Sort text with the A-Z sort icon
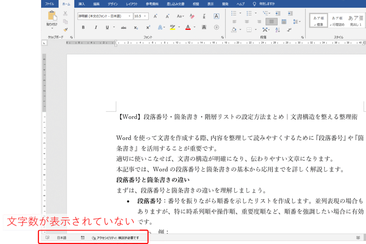This screenshot has height=244, width=366. point(277,30)
